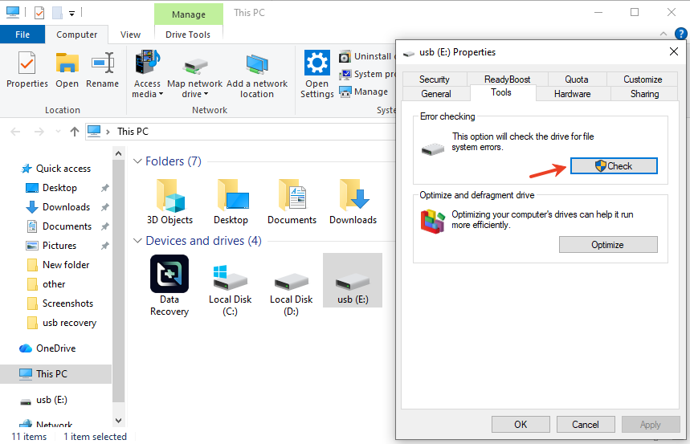Open usb recovery folder in navigation pane
Viewport: 690px width, 444px height.
tap(69, 323)
